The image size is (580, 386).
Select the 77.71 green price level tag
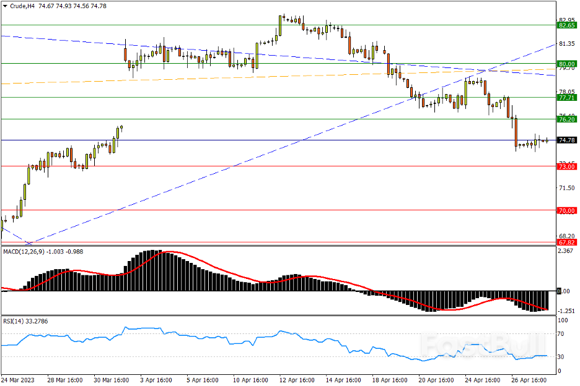[x=567, y=98]
